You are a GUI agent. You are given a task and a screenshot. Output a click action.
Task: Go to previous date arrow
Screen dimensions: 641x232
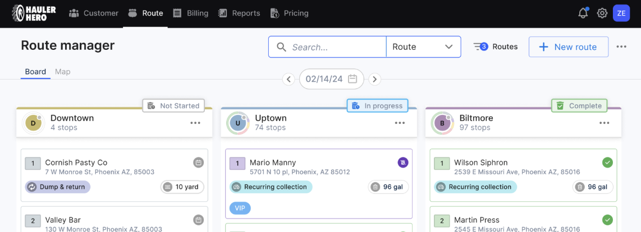point(289,79)
